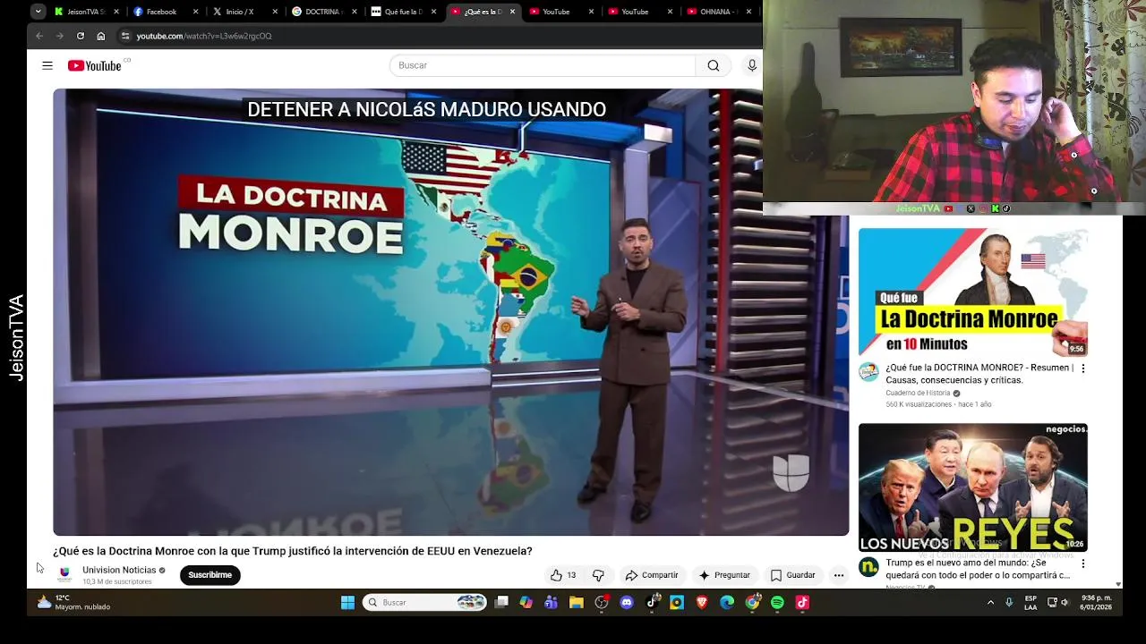The width and height of the screenshot is (1146, 644).
Task: Open options for the Trump suggested video
Action: pos(1083,564)
